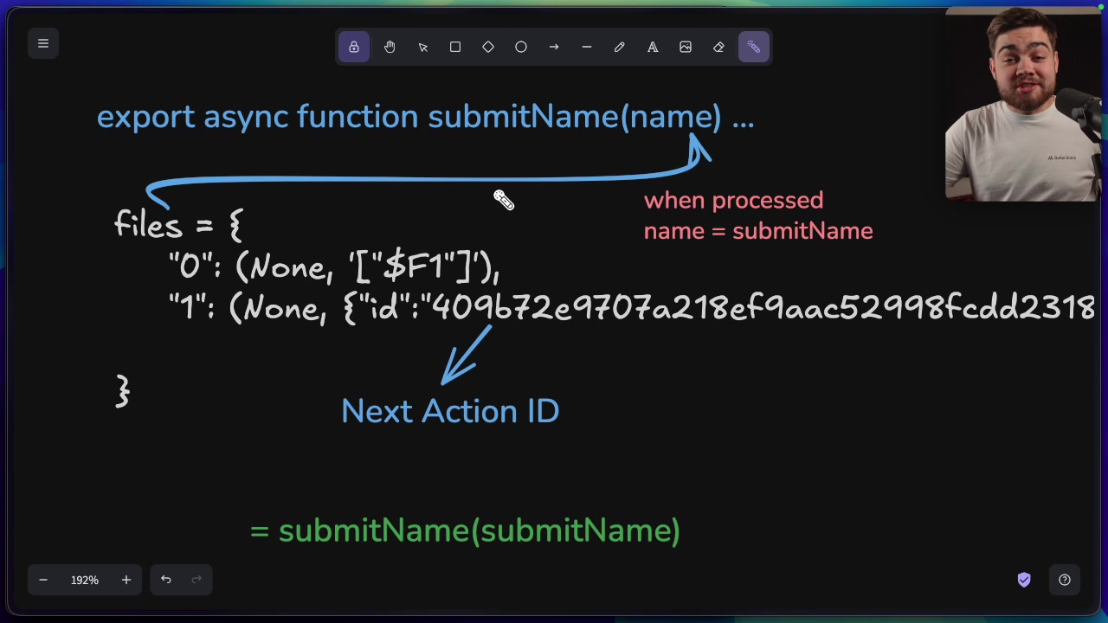Viewport: 1108px width, 623px height.
Task: Open the help dialog
Action: coord(1065,580)
